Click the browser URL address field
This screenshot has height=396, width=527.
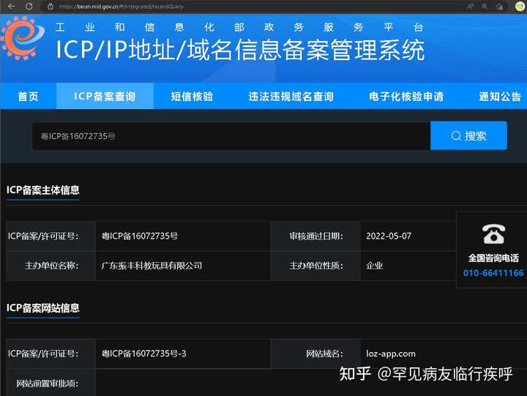coord(252,7)
